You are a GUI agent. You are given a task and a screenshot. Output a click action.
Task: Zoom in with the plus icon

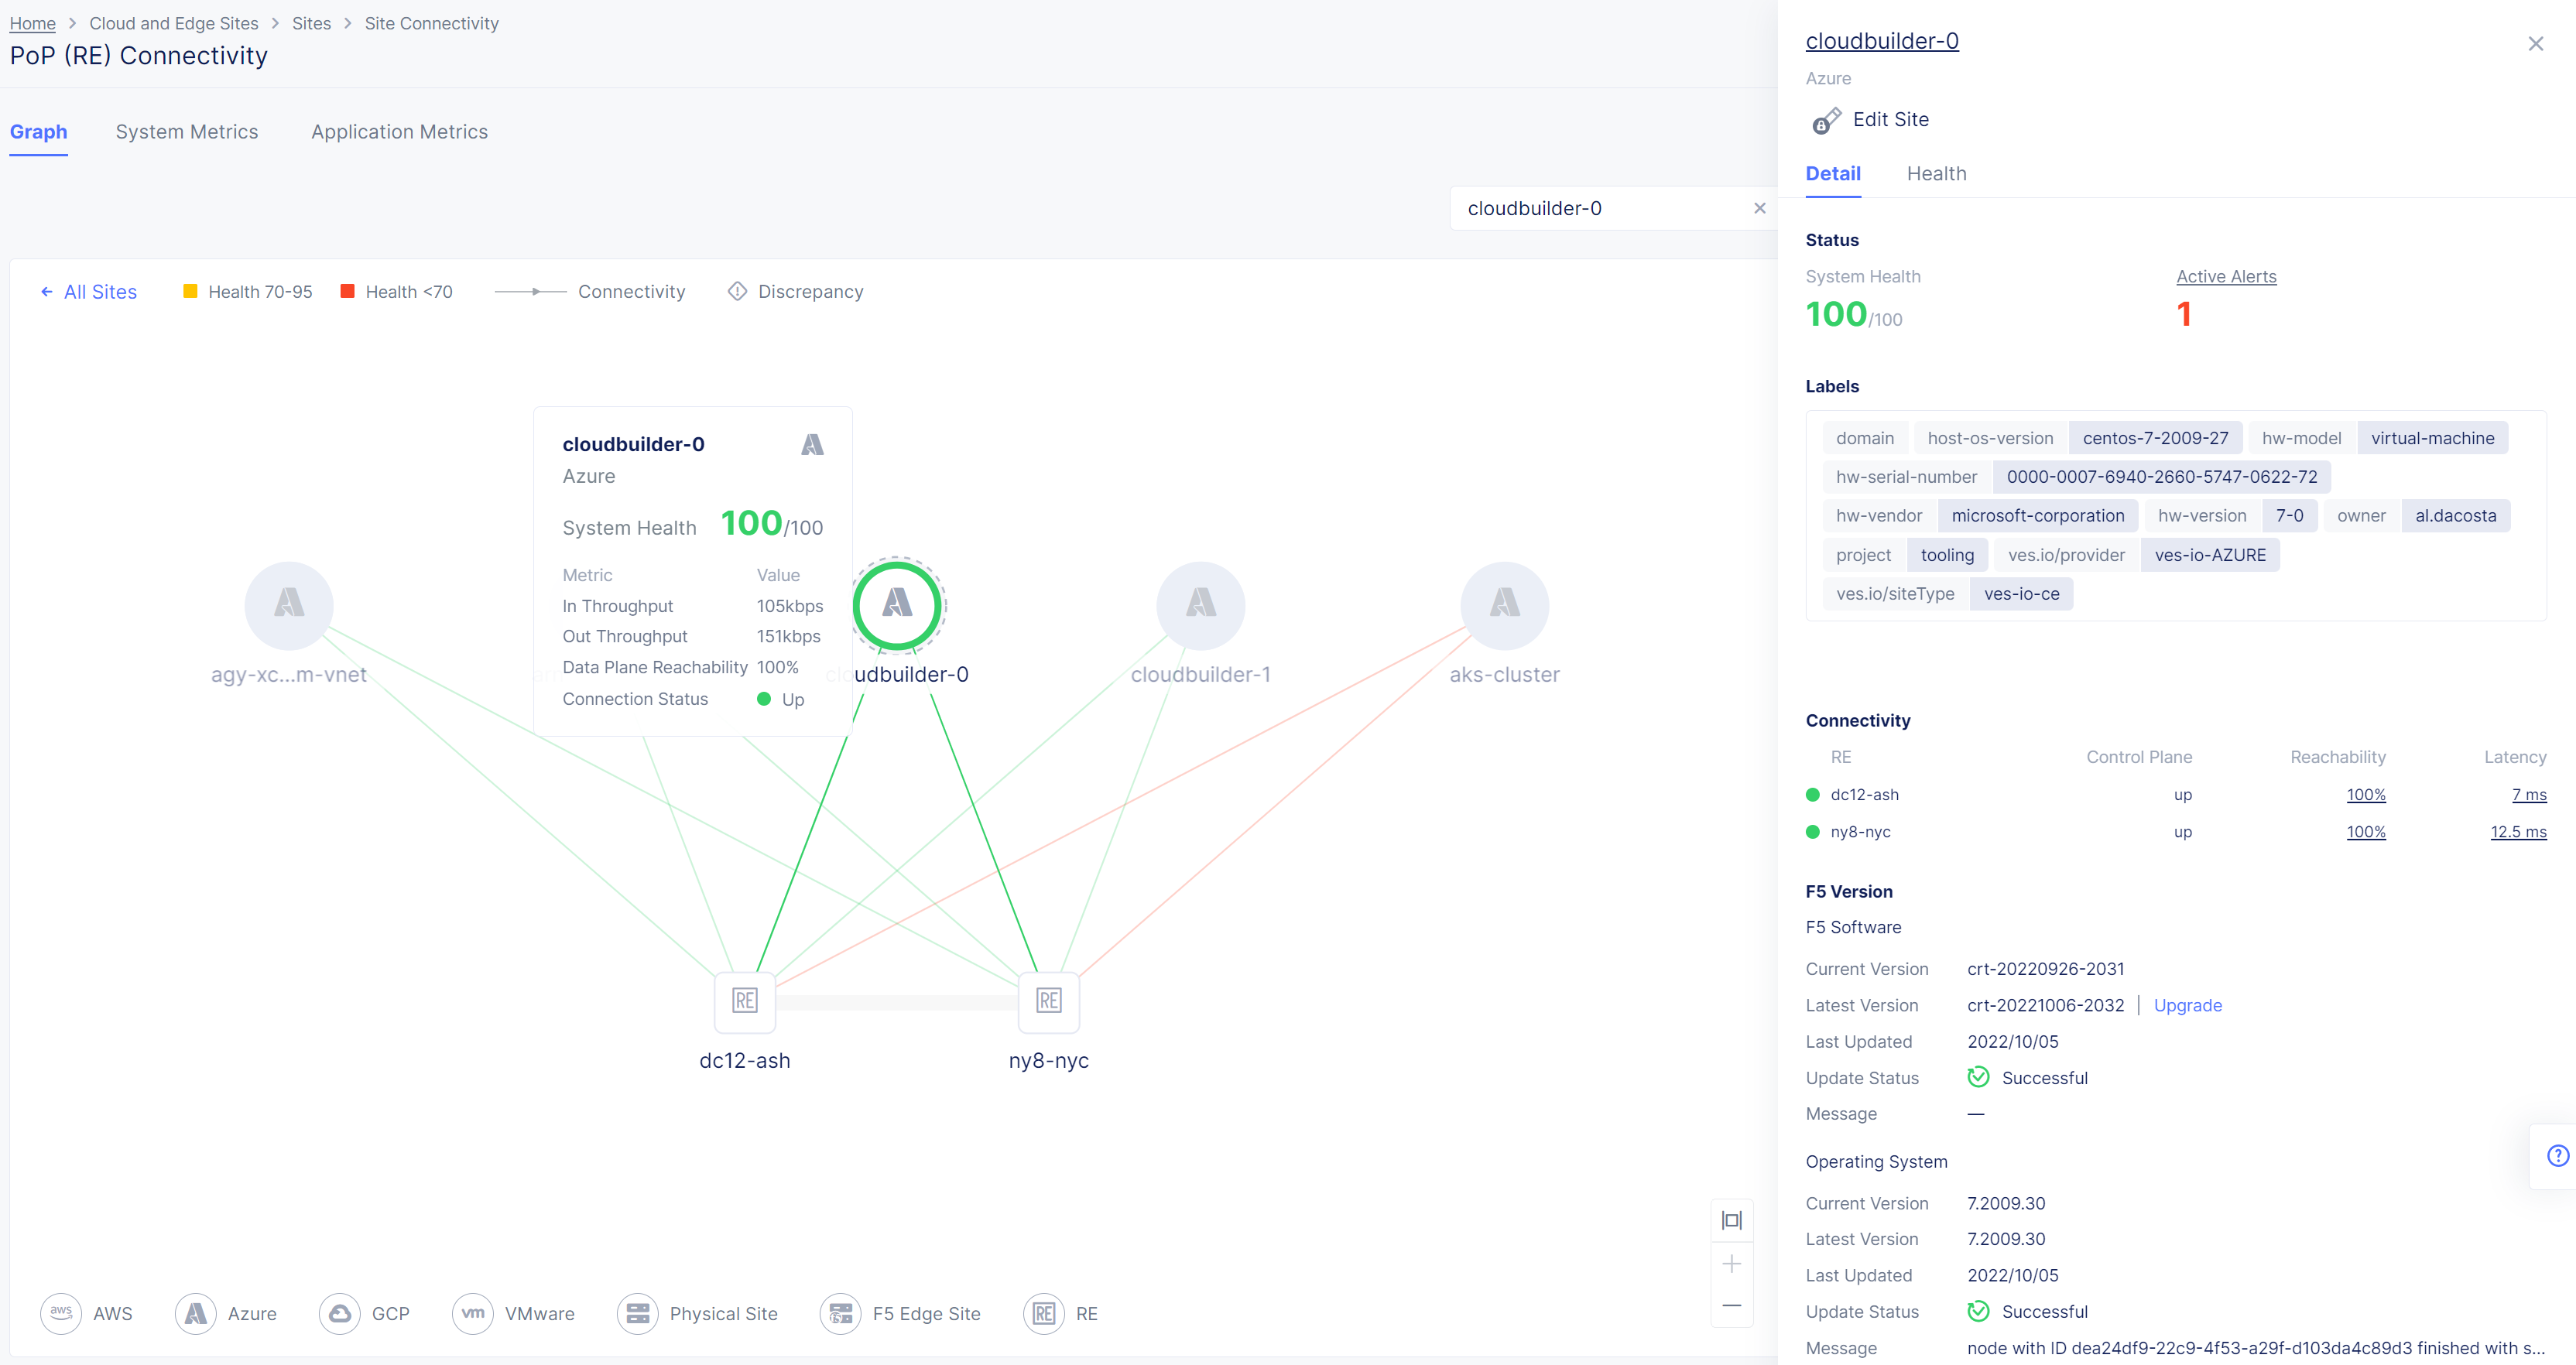pos(1732,1264)
